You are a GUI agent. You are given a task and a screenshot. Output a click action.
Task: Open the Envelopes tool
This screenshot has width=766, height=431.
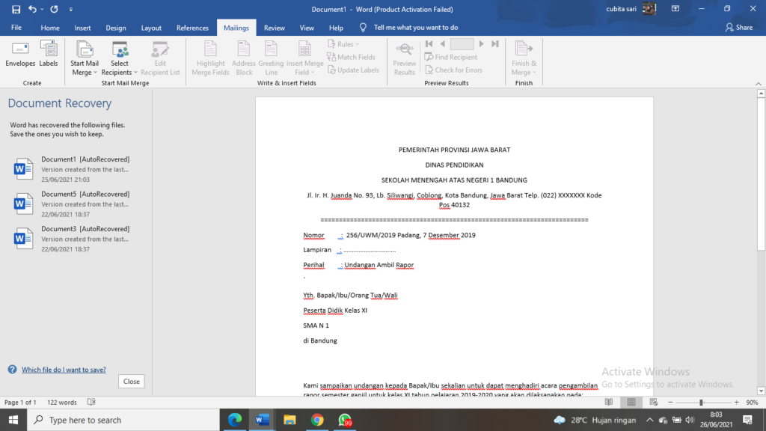pyautogui.click(x=20, y=55)
